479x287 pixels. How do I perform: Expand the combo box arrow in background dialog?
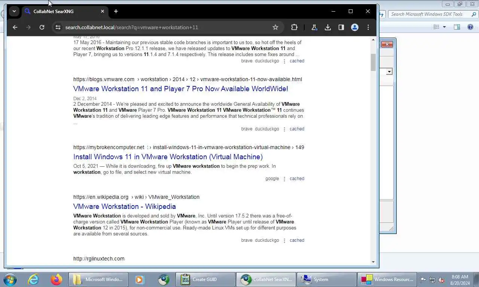[389, 72]
